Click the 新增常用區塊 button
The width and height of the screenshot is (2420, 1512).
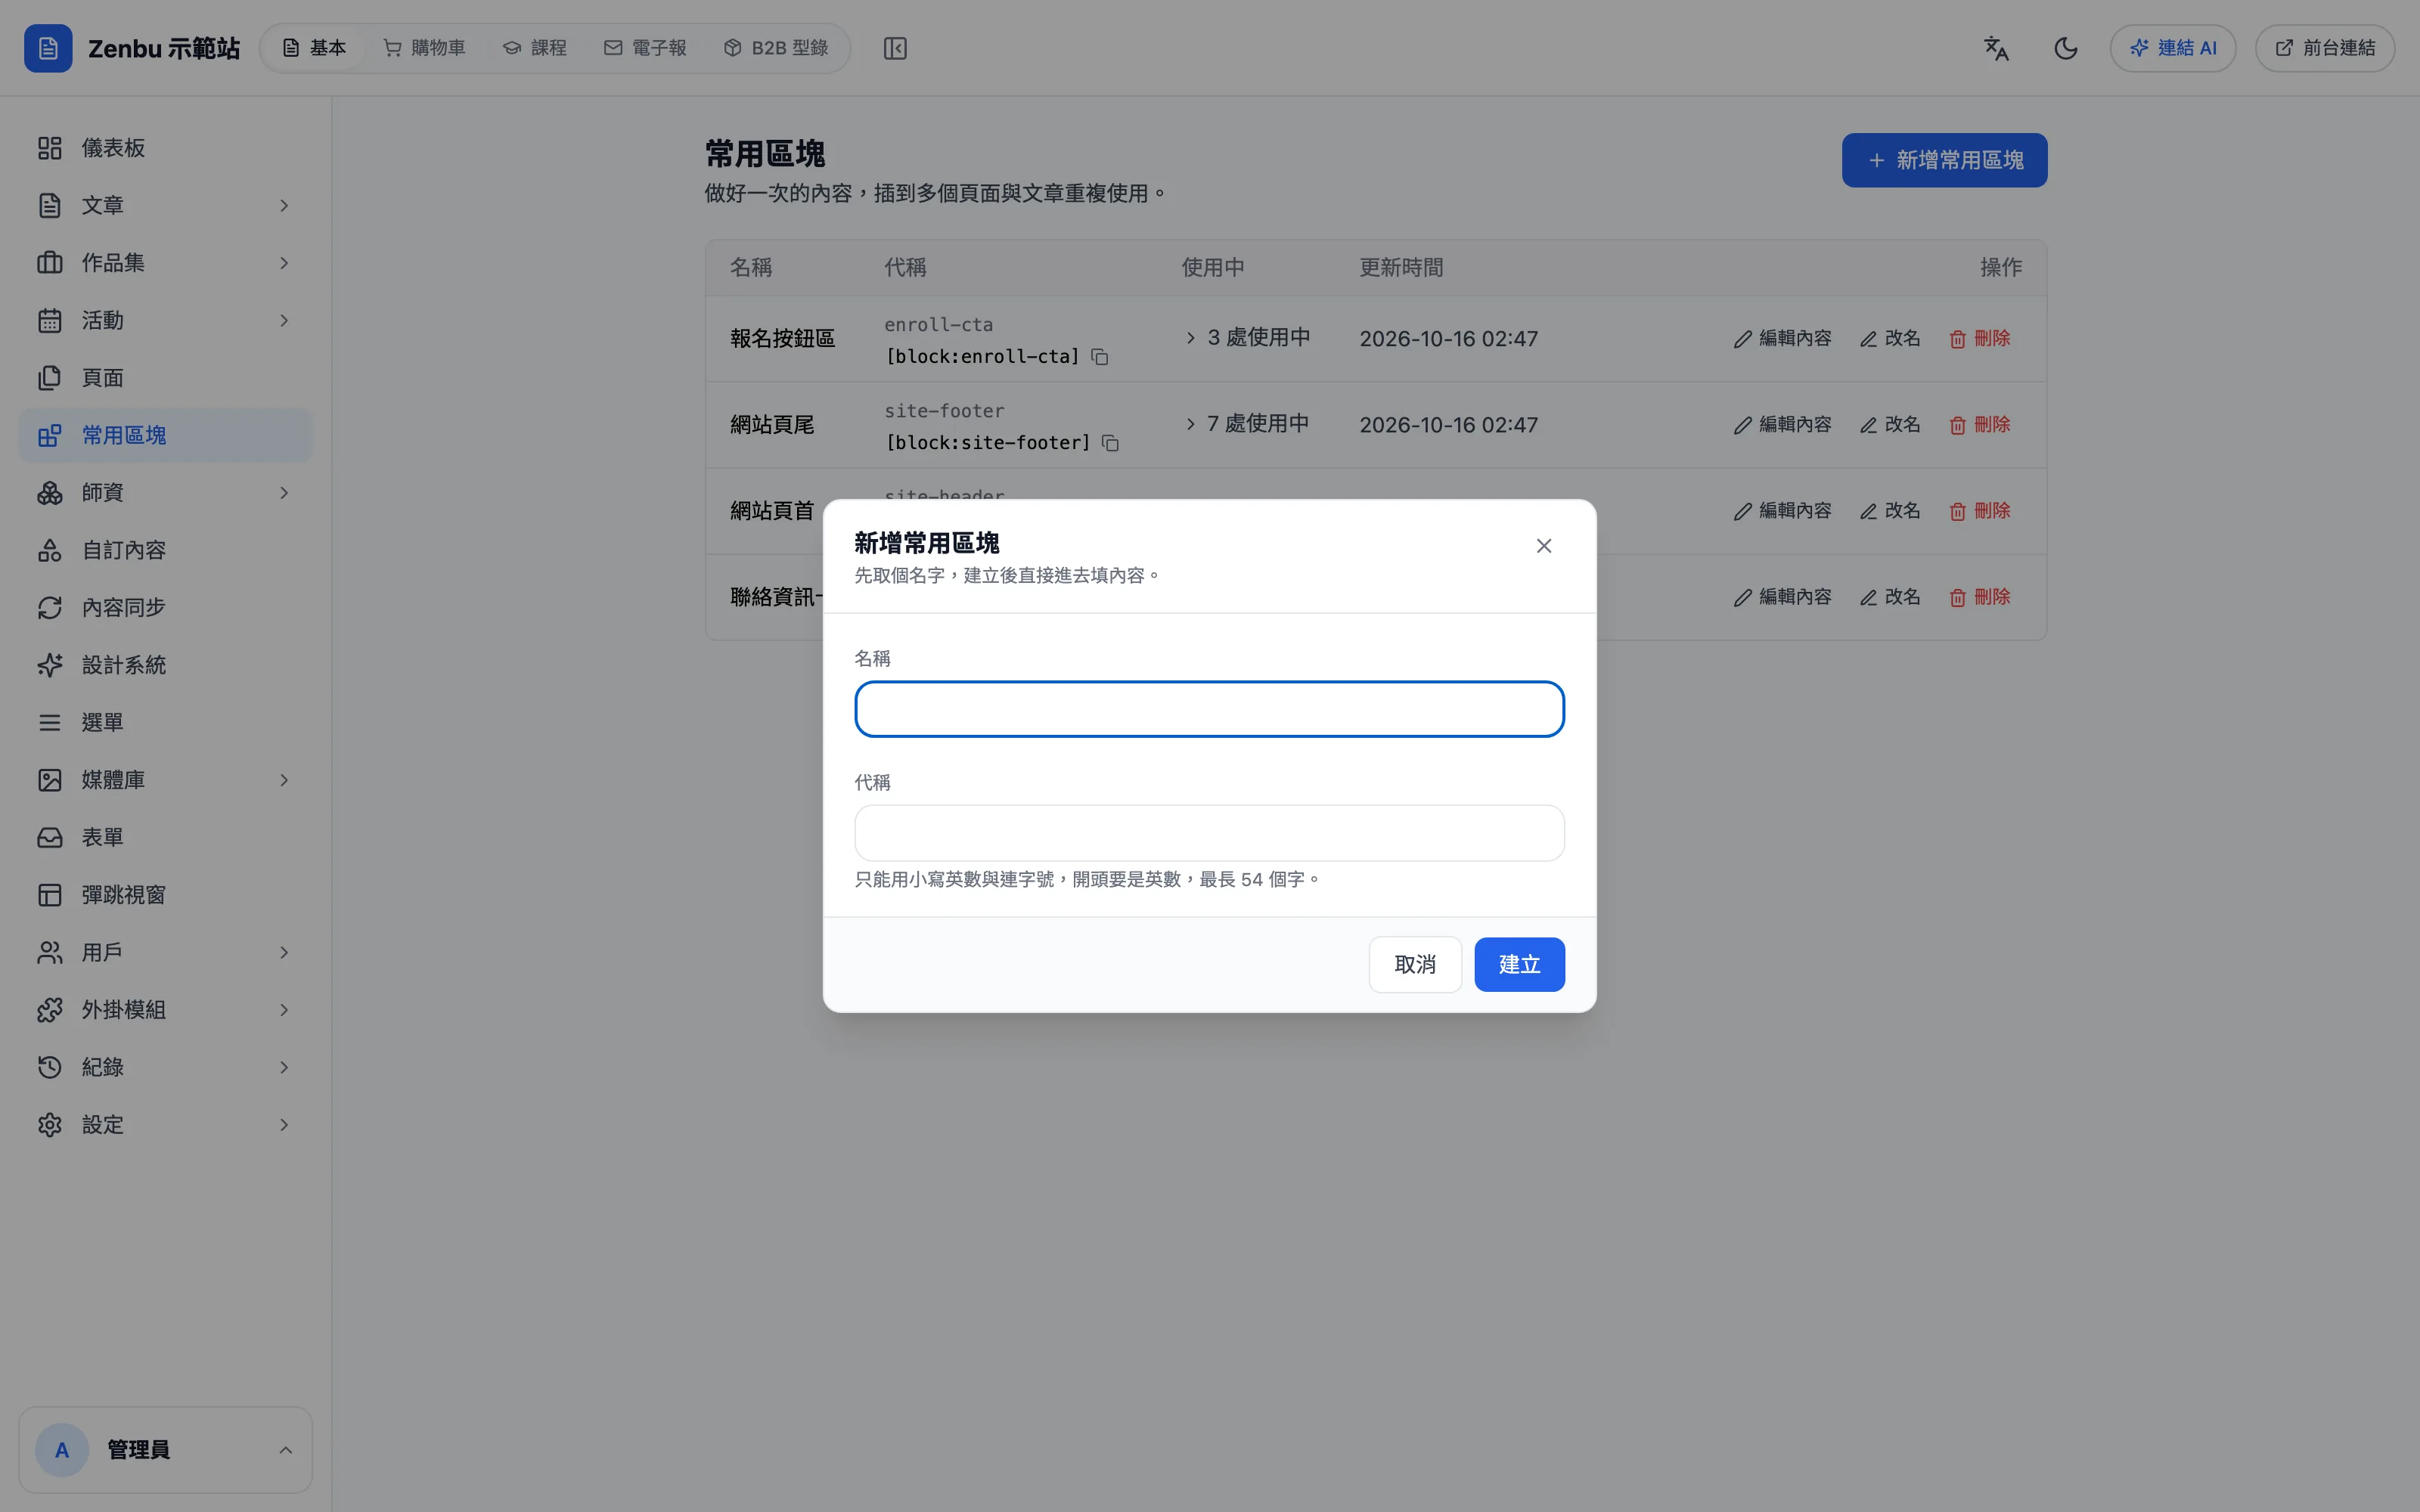click(x=1944, y=160)
